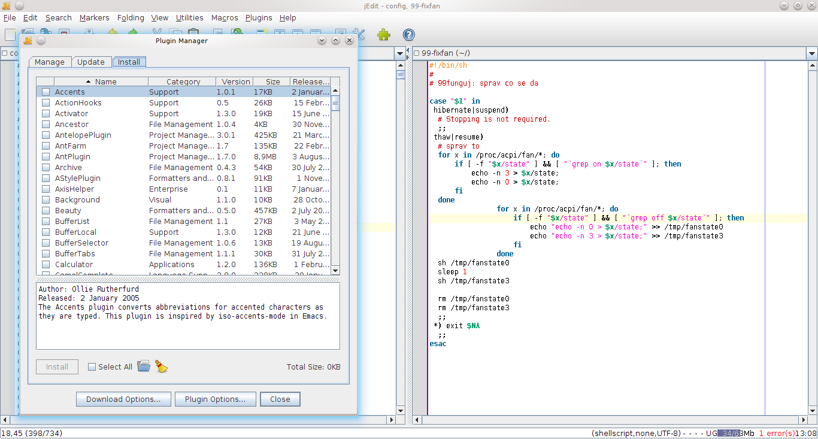This screenshot has height=439, width=818.
Task: Tick the ActionHooks plugin checkbox
Action: 46,103
